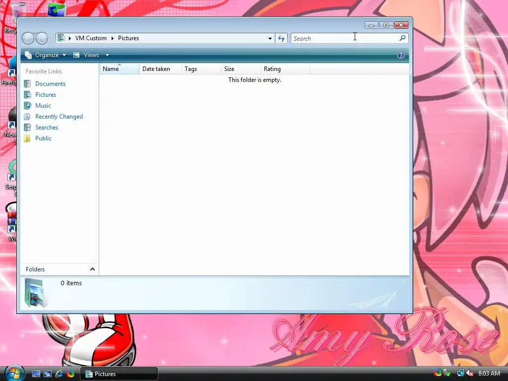Open Recently Changed in Favorite Links
Viewport: 508px width, 381px height.
pyautogui.click(x=59, y=117)
